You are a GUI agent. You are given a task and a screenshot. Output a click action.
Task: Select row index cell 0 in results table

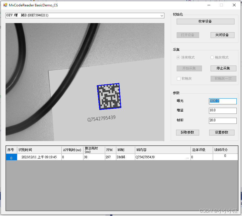click(11, 157)
